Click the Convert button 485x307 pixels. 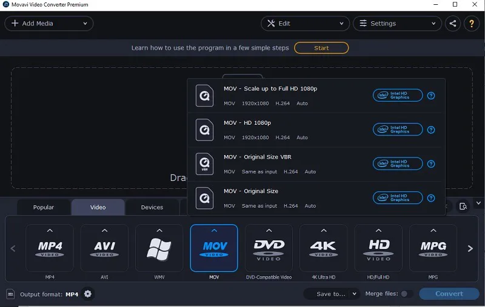click(x=449, y=294)
